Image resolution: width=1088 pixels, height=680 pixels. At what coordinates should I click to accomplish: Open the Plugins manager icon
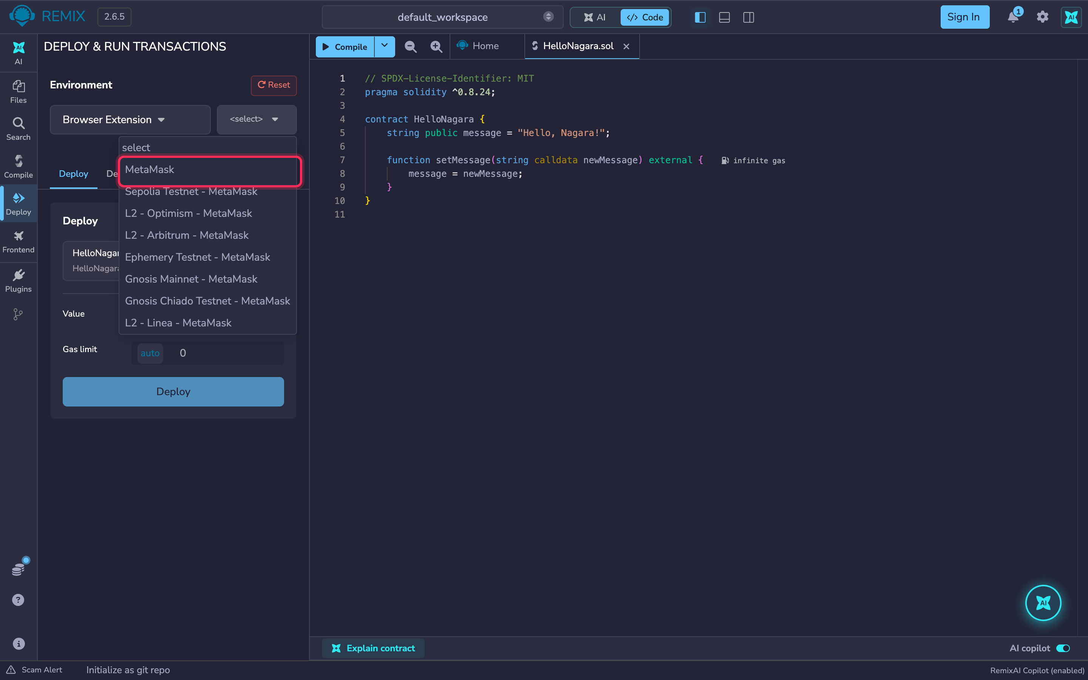pos(19,281)
